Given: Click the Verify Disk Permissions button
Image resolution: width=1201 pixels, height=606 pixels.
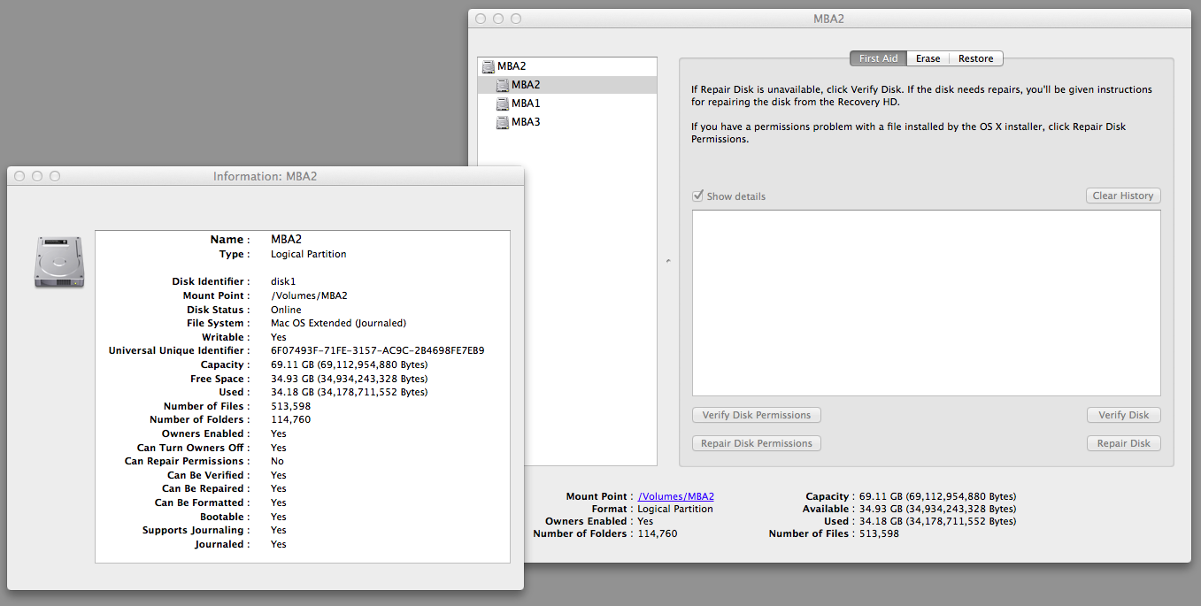Looking at the screenshot, I should 756,415.
